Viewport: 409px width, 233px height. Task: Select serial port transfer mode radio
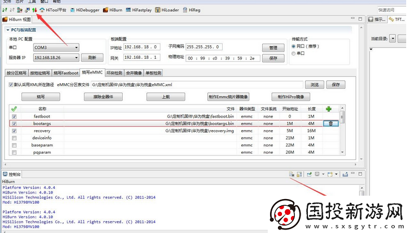(293, 53)
